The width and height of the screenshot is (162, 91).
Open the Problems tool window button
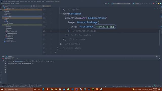pos(16,85)
